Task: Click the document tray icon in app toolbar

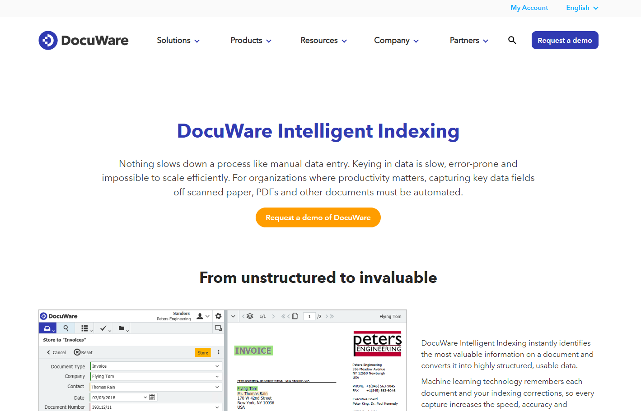Action: pyautogui.click(x=47, y=328)
